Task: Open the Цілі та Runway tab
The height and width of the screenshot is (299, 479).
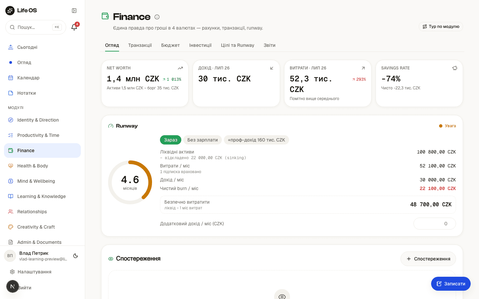Action: click(x=238, y=45)
